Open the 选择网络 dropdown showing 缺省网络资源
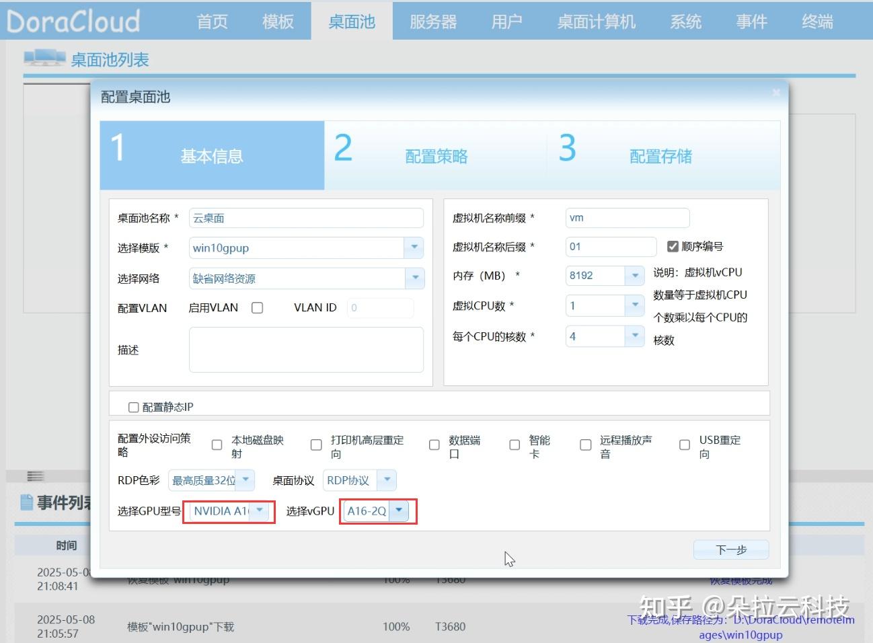Viewport: 873px width, 643px height. pyautogui.click(x=416, y=278)
